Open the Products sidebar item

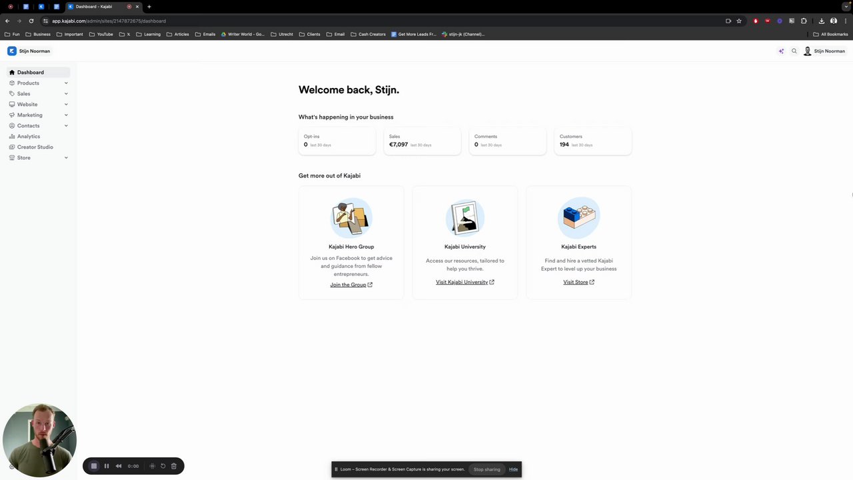[x=28, y=83]
